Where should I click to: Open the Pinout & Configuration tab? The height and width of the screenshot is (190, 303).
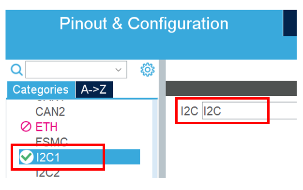click(x=144, y=23)
